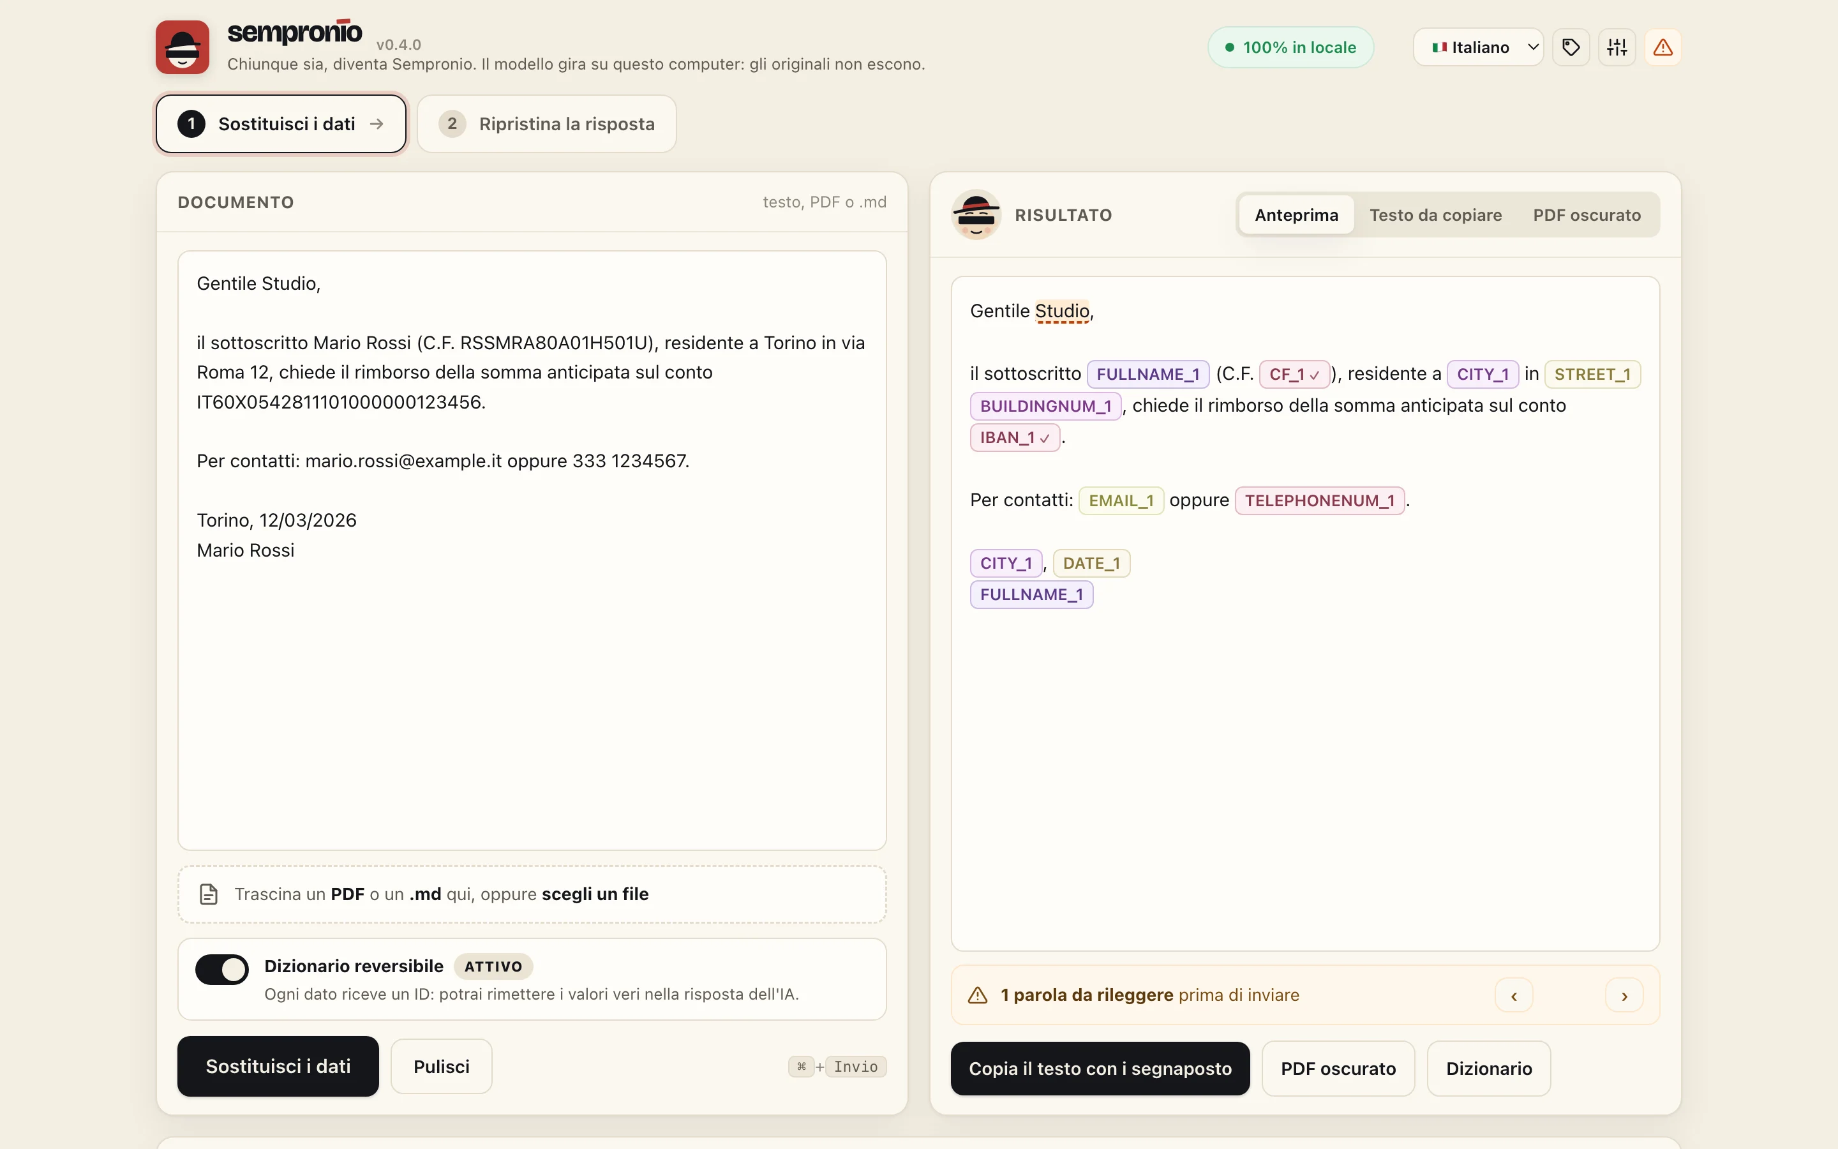Click the scegli un file link

[x=595, y=894]
